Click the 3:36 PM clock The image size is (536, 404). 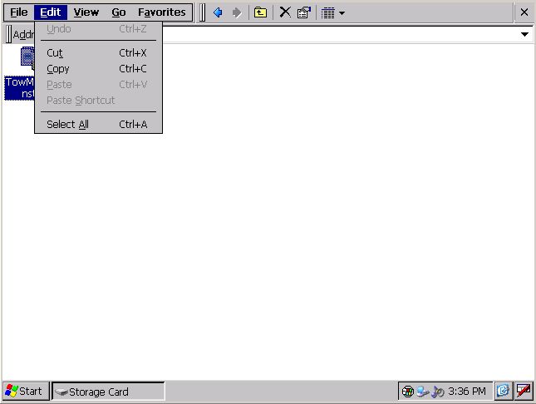pos(467,391)
